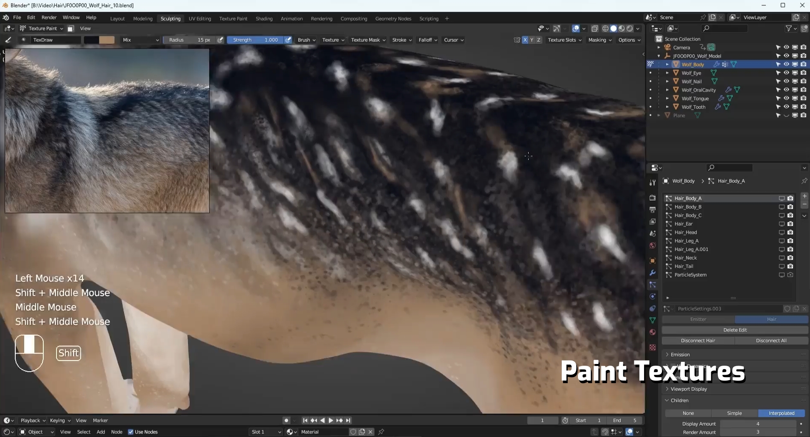The width and height of the screenshot is (810, 437).
Task: Hide Wolf_Eye in the viewport
Action: click(x=786, y=73)
